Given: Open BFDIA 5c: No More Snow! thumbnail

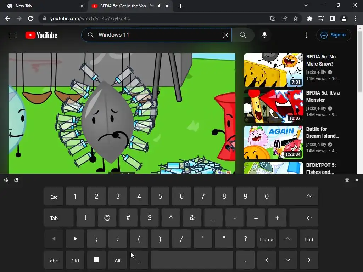Looking at the screenshot, I should (x=273, y=70).
